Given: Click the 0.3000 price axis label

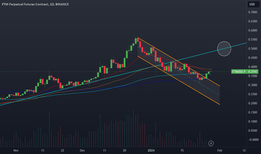Looking at the screenshot, I should [253, 85].
